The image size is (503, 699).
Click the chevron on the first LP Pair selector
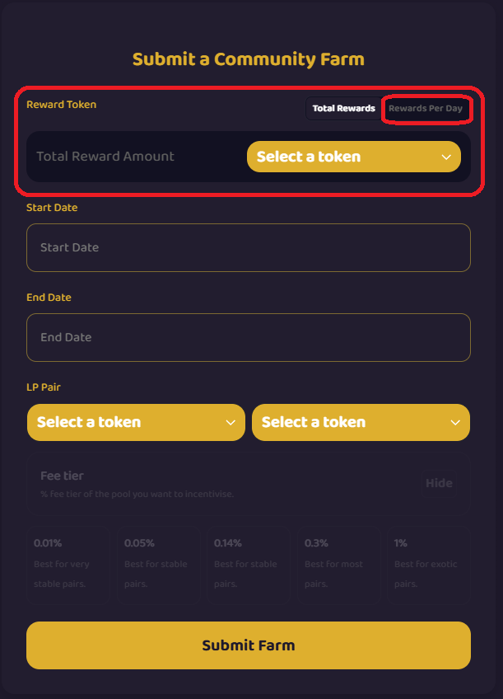(231, 422)
